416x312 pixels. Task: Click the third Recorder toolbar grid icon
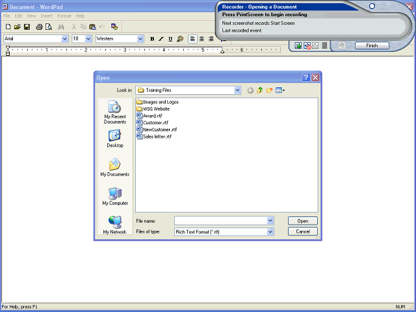[315, 45]
